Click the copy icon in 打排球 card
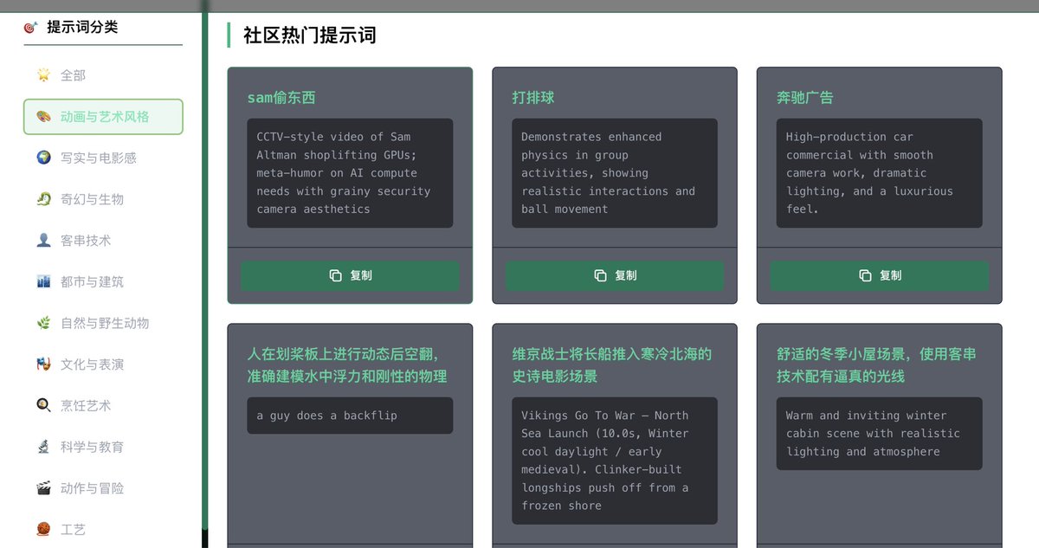The height and width of the screenshot is (548, 1039). [x=600, y=275]
